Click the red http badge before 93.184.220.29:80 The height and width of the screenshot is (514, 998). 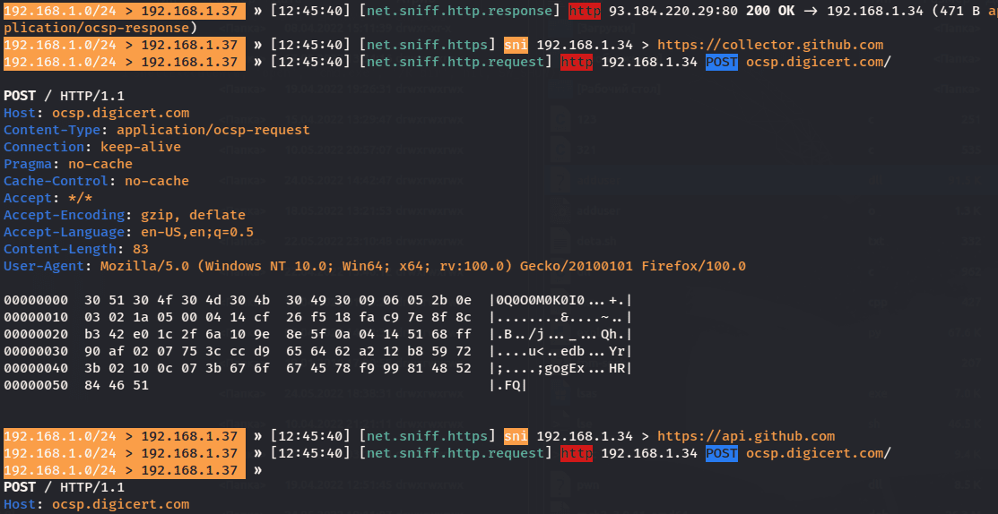pyautogui.click(x=585, y=11)
